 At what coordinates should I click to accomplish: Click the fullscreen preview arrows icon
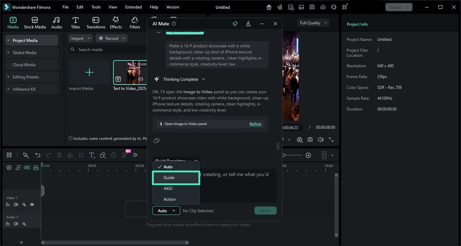click(x=331, y=140)
